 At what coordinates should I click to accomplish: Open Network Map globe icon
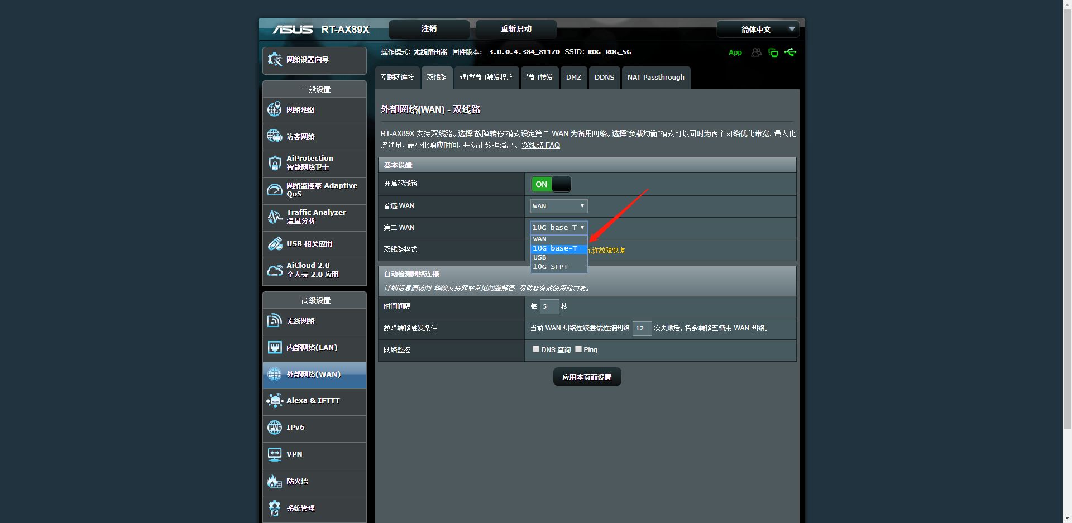274,109
